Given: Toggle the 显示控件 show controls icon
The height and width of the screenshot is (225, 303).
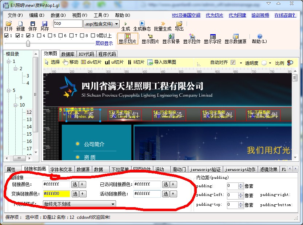Looking at the screenshot, I should click(192, 36).
